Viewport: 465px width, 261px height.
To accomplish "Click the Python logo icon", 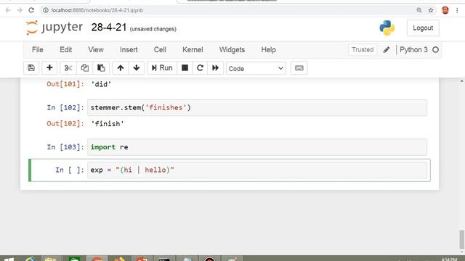I will (387, 28).
